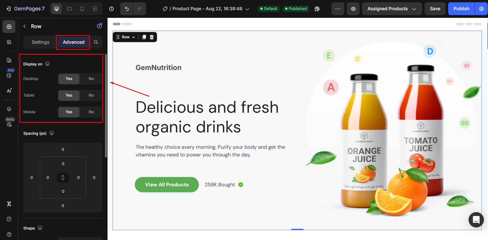
Task: Click the Save button
Action: click(435, 9)
